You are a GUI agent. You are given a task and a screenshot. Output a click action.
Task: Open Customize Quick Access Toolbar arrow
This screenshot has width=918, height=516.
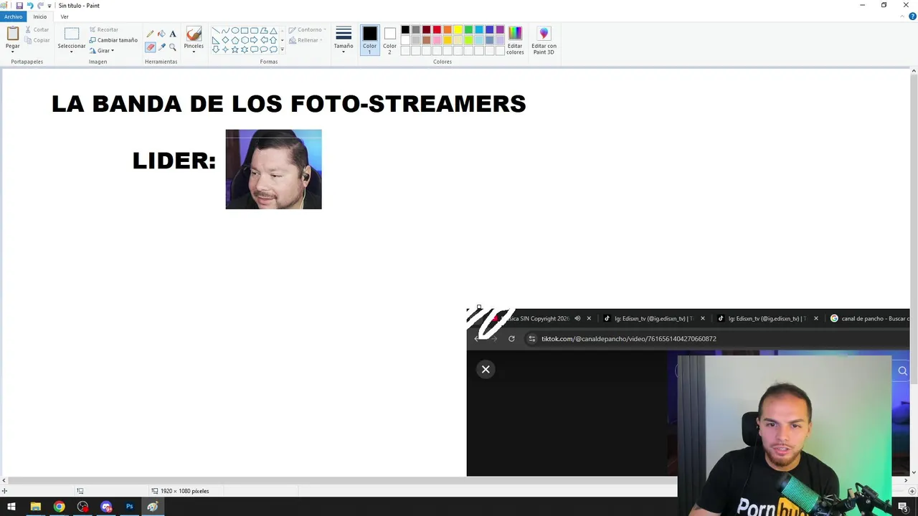tap(49, 6)
